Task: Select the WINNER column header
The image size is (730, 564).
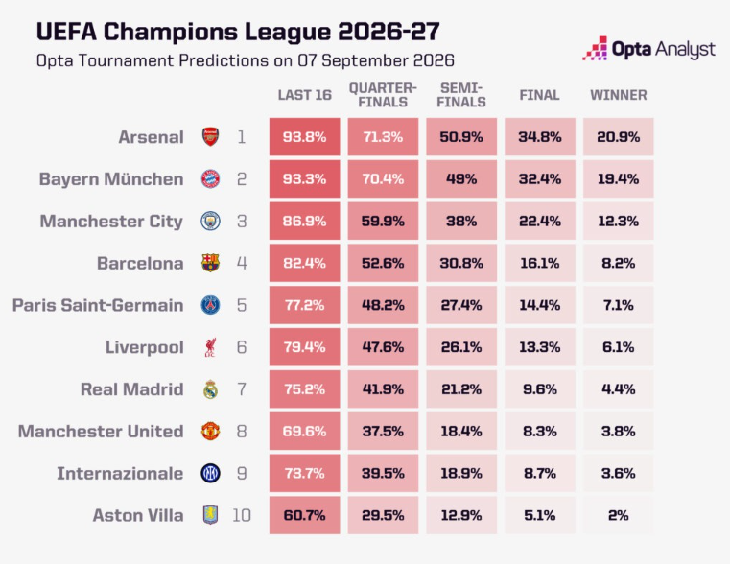Action: (619, 95)
